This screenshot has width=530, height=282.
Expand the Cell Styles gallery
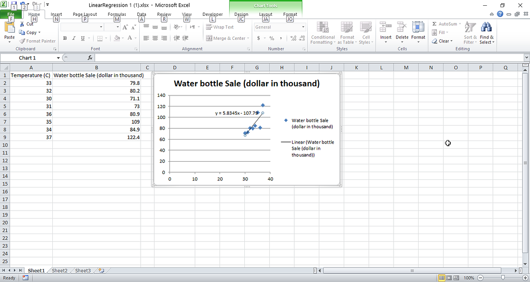[x=366, y=34]
